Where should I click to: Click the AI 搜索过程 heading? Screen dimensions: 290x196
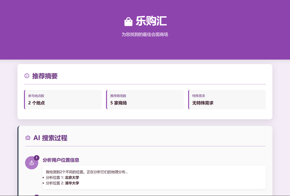click(50, 138)
